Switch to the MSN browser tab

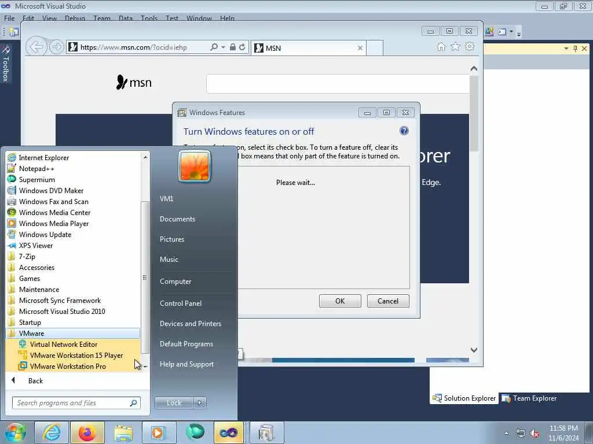tap(308, 48)
